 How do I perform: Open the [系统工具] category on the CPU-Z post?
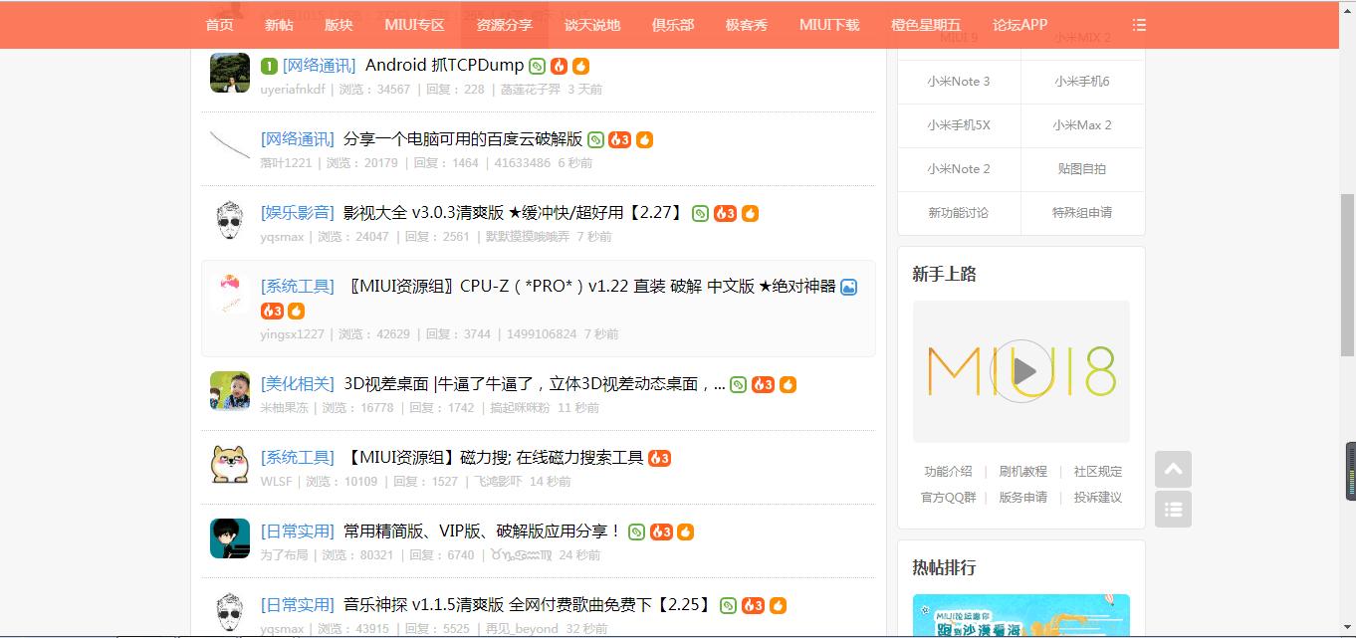pos(297,286)
